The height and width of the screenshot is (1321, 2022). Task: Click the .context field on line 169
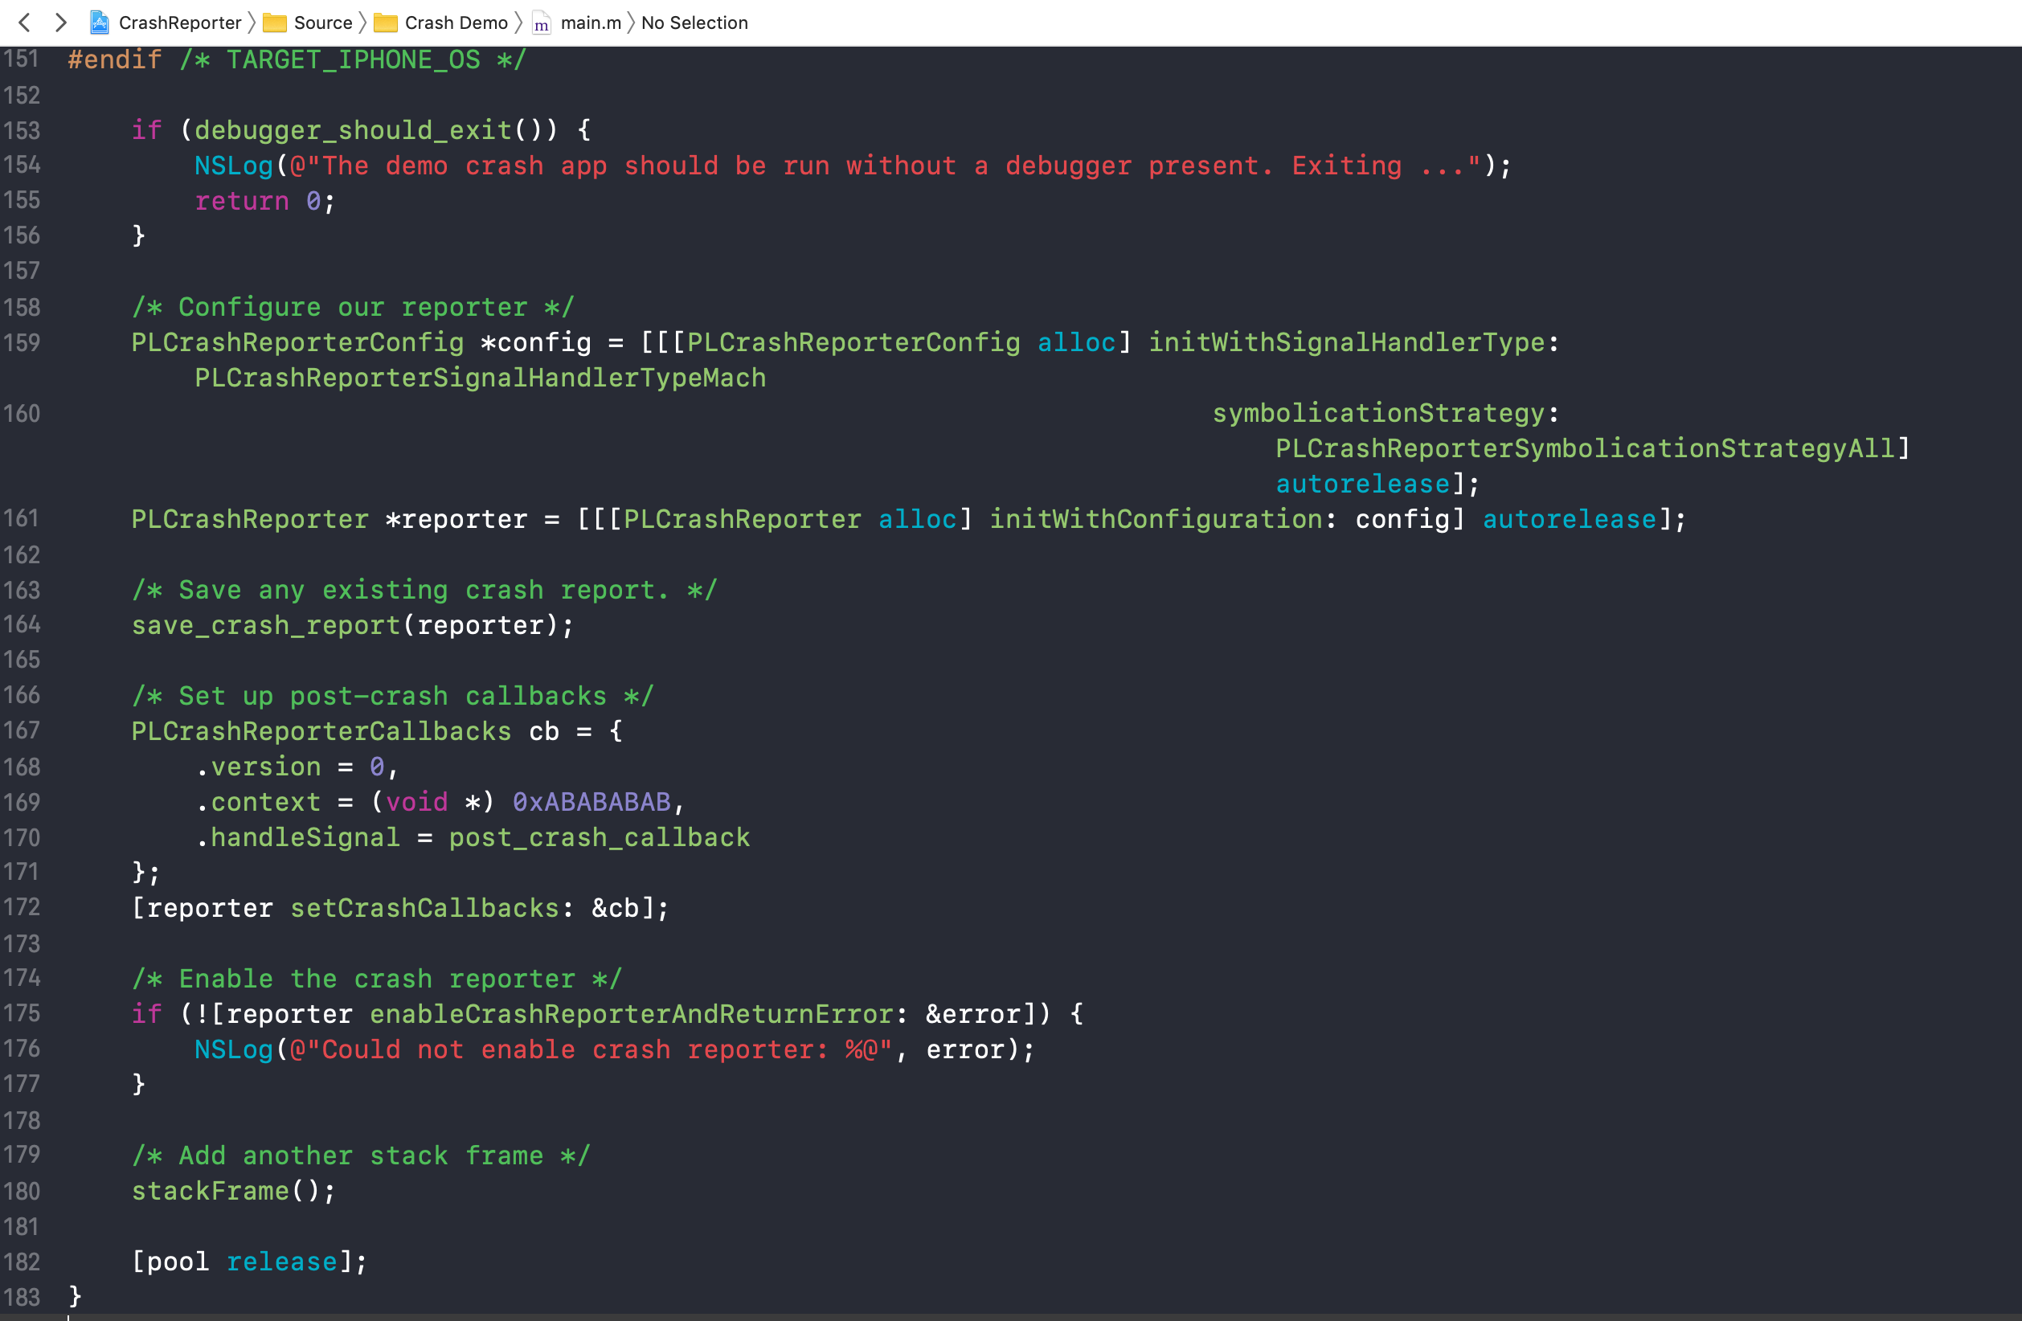[x=258, y=802]
